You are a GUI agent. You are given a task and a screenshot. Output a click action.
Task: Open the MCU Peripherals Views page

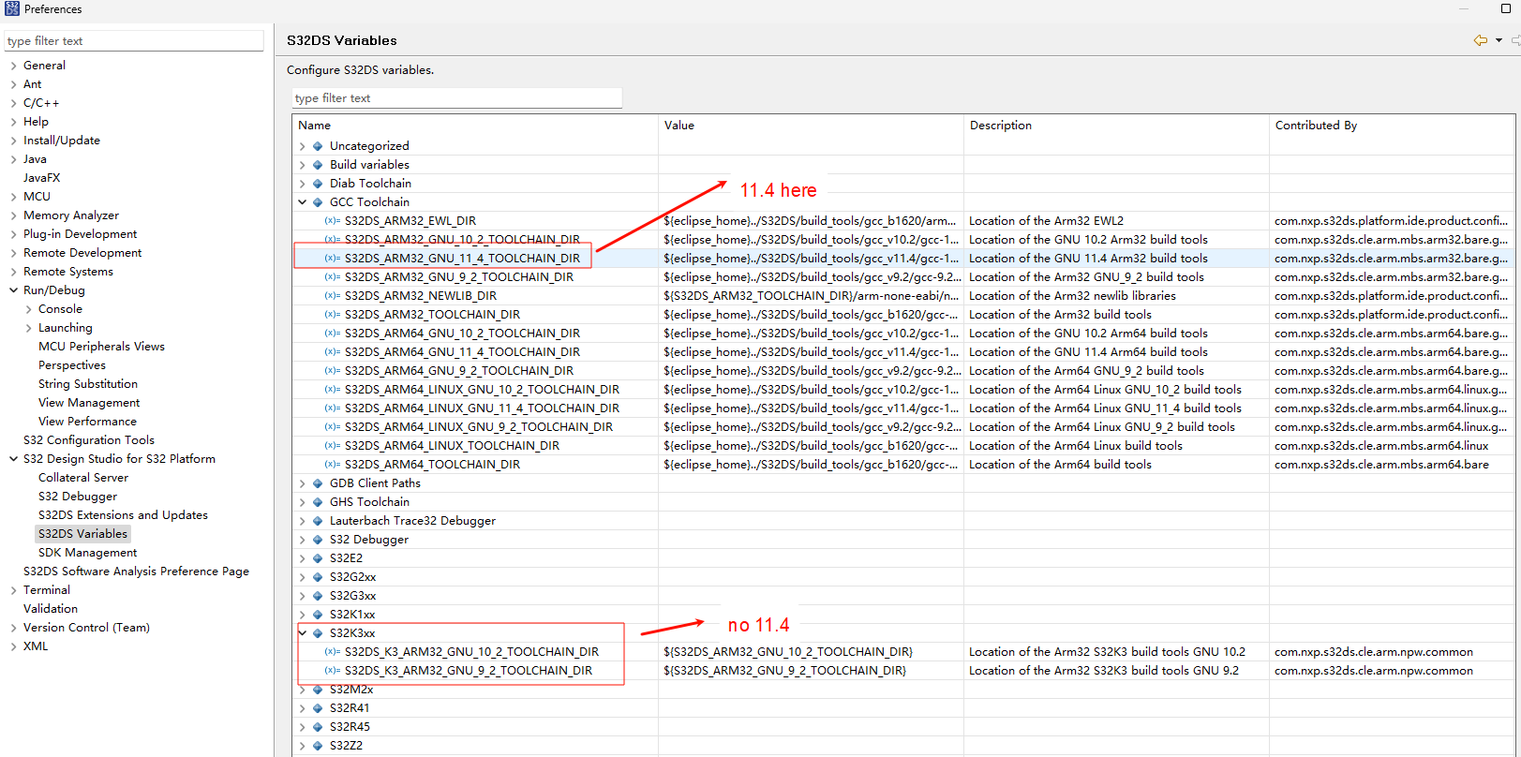[101, 347]
